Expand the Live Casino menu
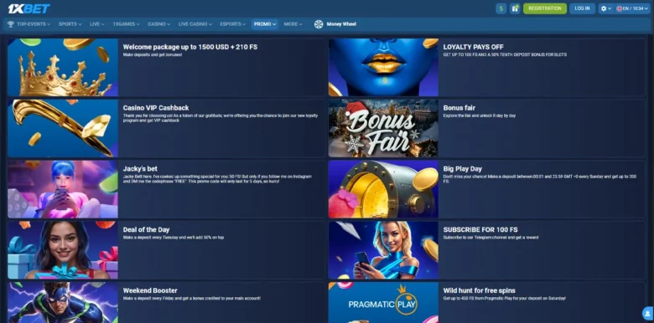Image resolution: width=654 pixels, height=323 pixels. pos(195,24)
